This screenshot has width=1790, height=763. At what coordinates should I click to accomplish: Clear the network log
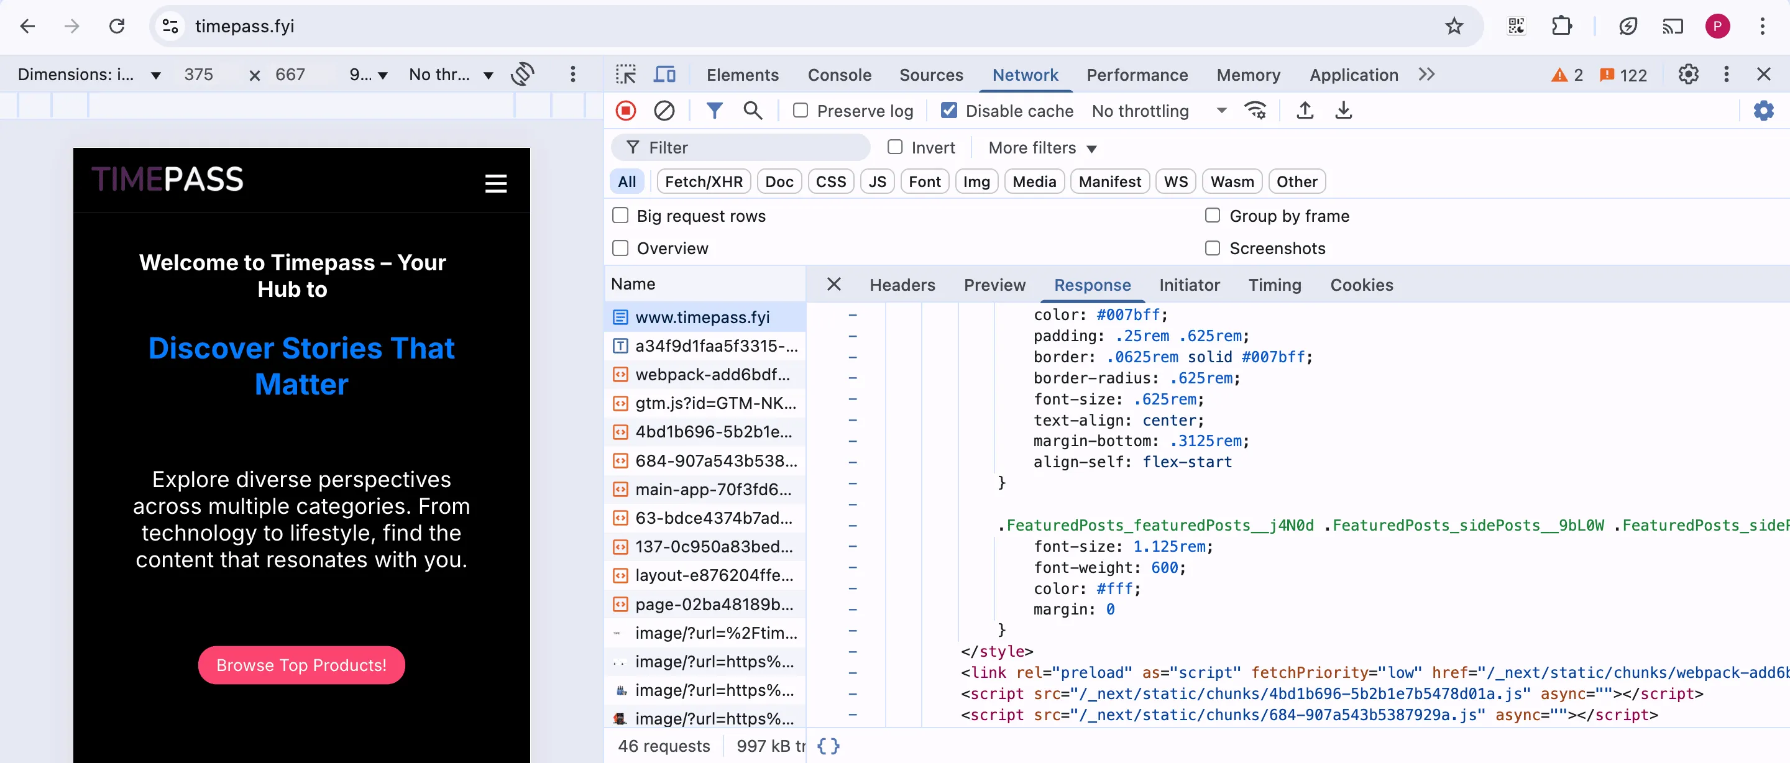[x=664, y=111]
